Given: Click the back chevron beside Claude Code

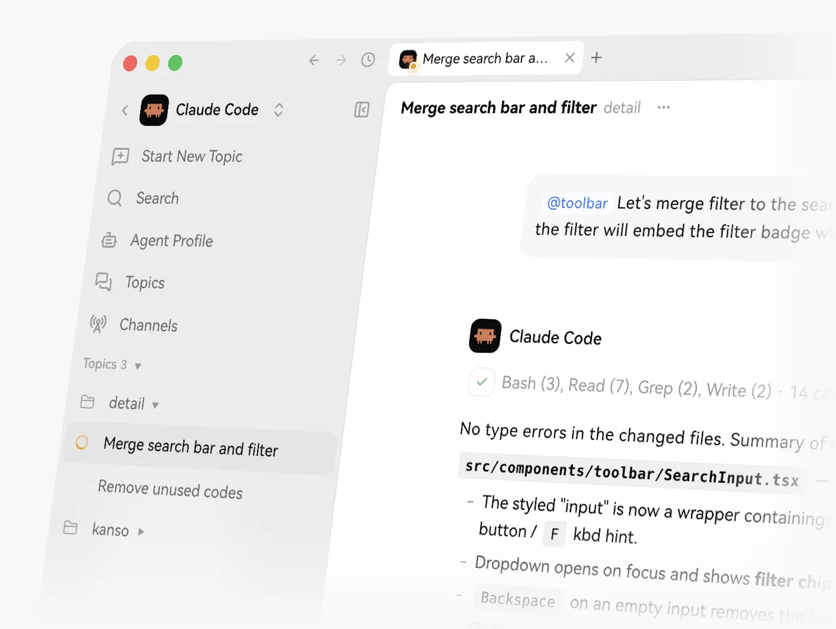Looking at the screenshot, I should click(125, 110).
